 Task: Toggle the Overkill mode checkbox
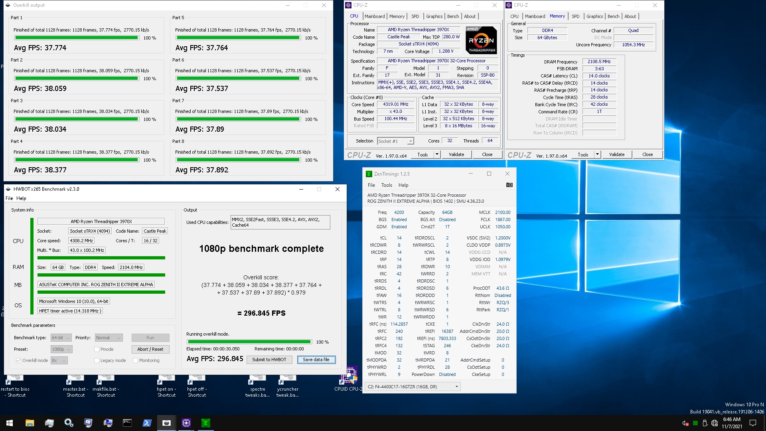click(x=18, y=360)
